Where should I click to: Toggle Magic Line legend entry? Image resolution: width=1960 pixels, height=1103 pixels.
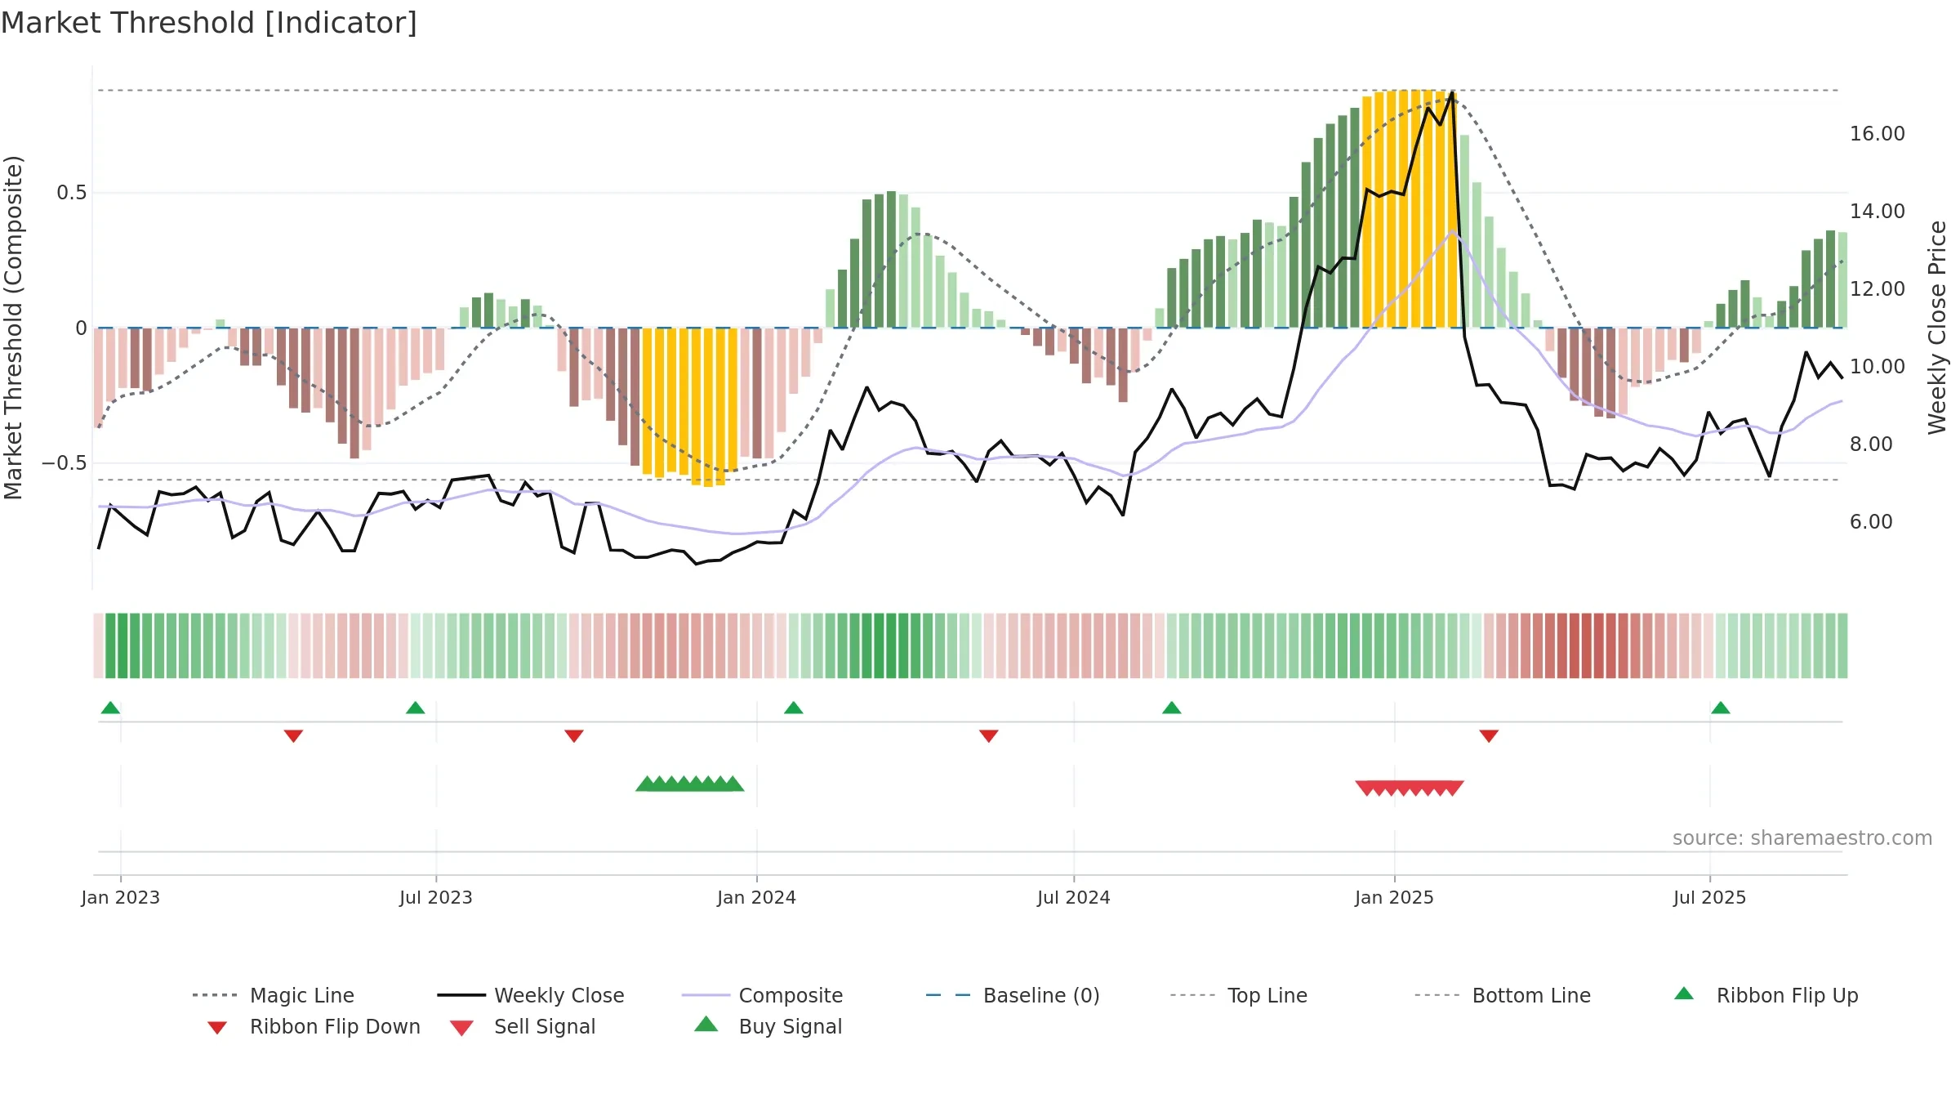tap(273, 995)
